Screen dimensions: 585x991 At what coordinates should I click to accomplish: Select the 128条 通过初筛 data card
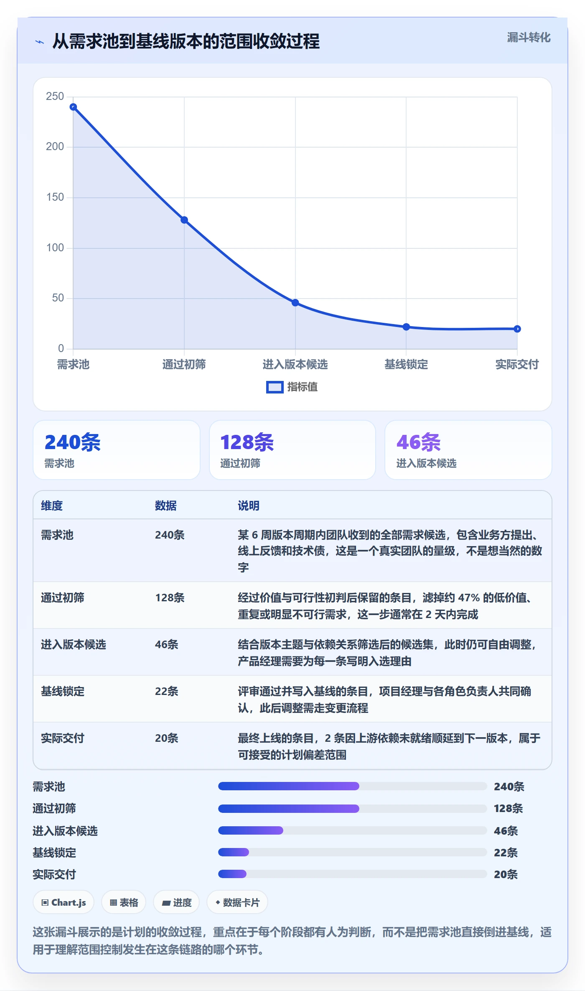292,450
